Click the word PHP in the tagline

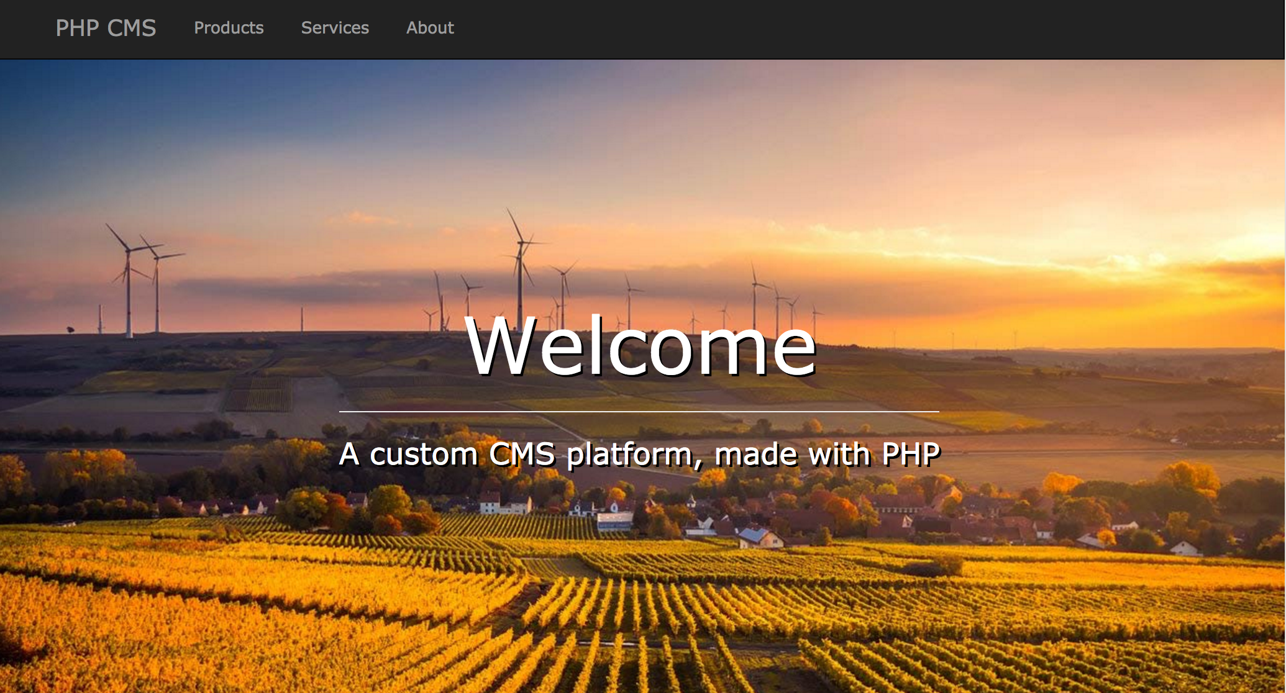[911, 455]
